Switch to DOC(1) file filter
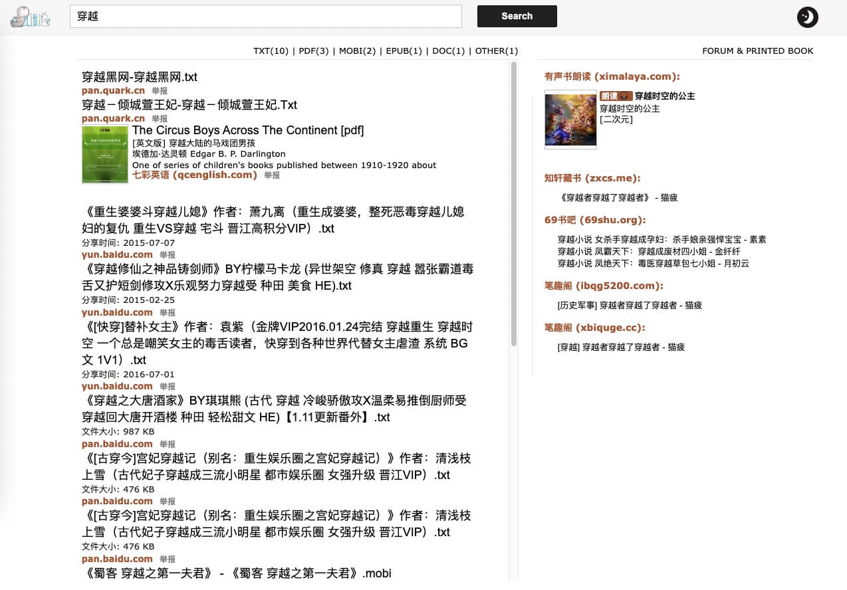The width and height of the screenshot is (847, 590). [448, 51]
